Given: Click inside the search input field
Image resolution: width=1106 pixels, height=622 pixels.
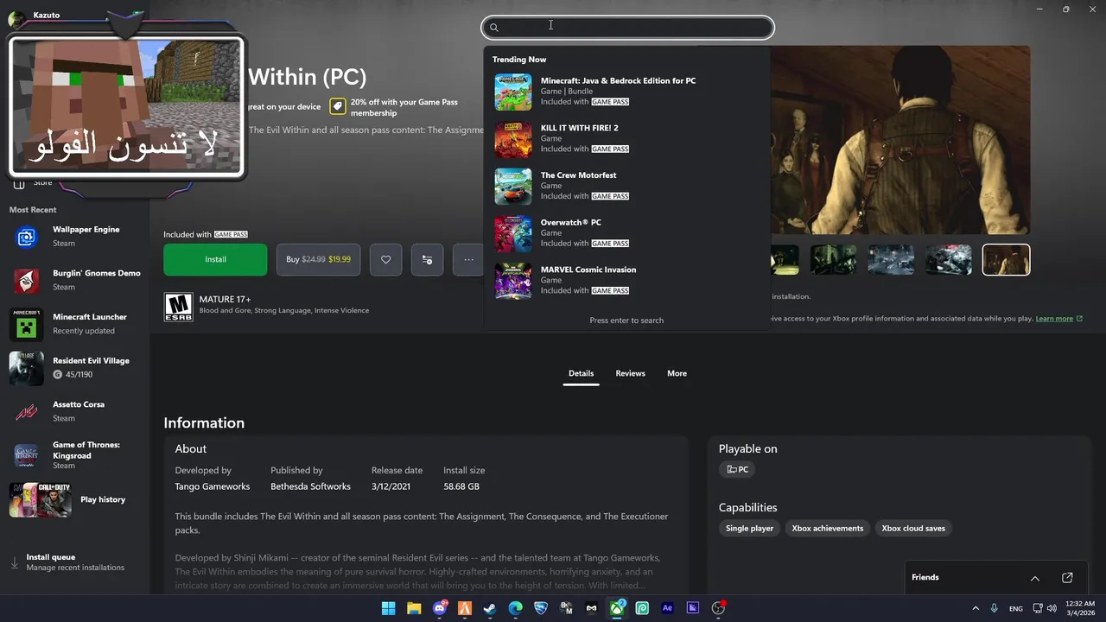Looking at the screenshot, I should pos(627,28).
